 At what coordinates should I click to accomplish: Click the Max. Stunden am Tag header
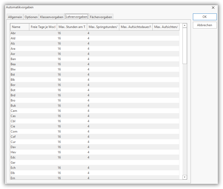72,27
